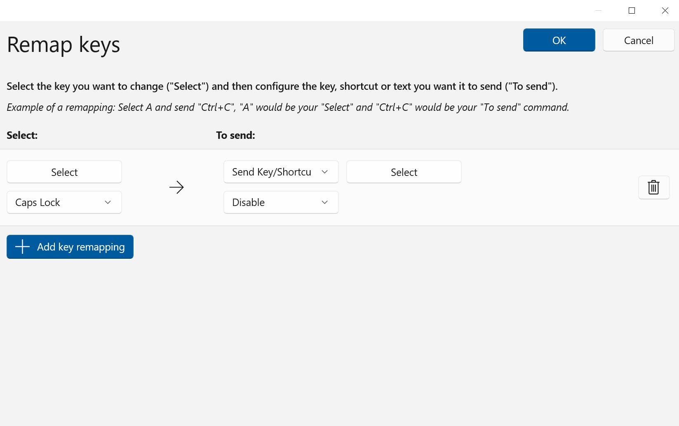Maximize the Remap keys window

tap(631, 11)
